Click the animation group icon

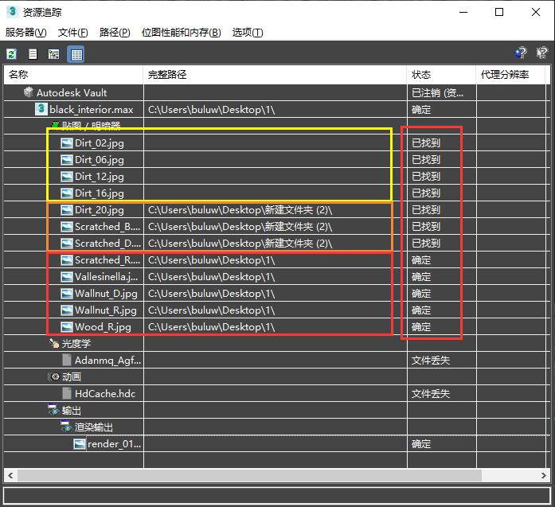pyautogui.click(x=54, y=376)
